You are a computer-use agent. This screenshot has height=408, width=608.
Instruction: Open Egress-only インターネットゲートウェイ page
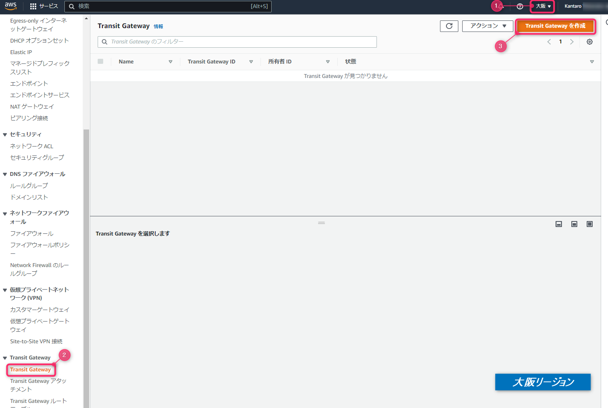tap(39, 25)
